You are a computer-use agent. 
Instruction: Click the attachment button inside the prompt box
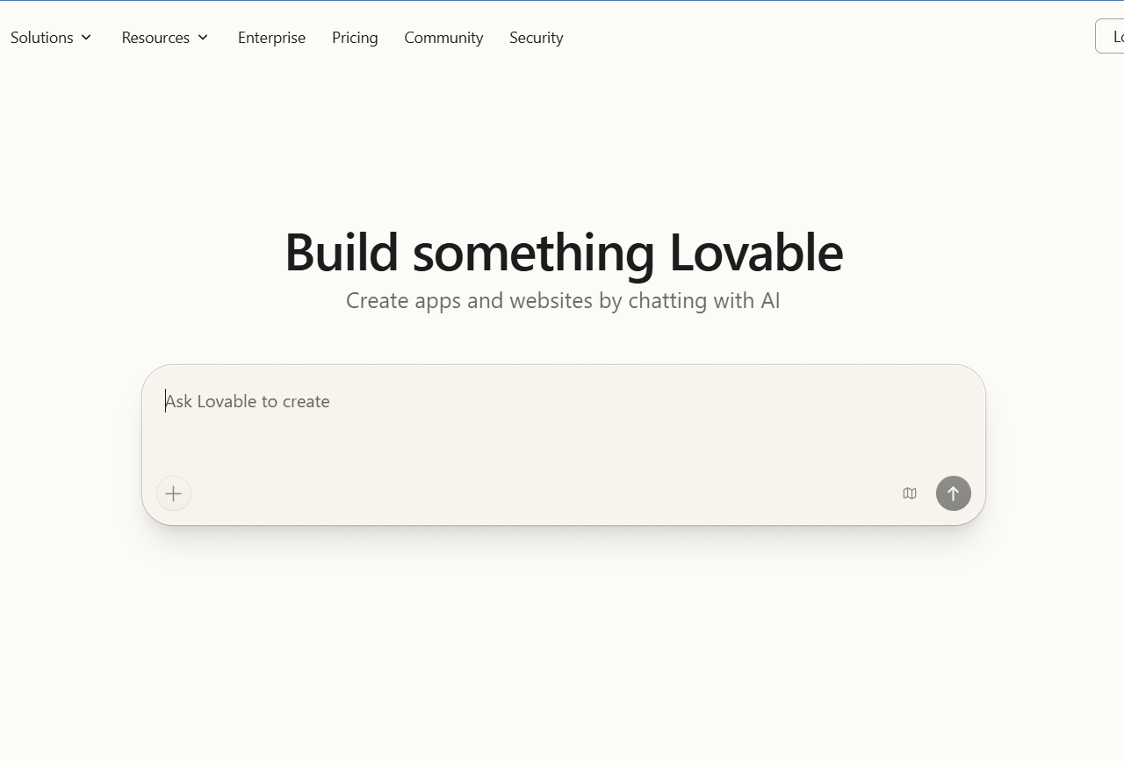pyautogui.click(x=173, y=493)
